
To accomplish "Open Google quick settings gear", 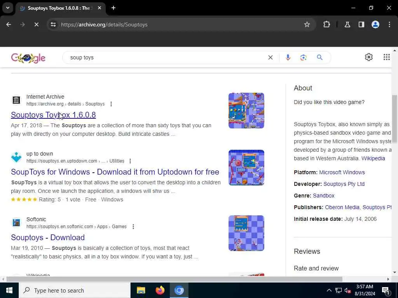I will (368, 57).
